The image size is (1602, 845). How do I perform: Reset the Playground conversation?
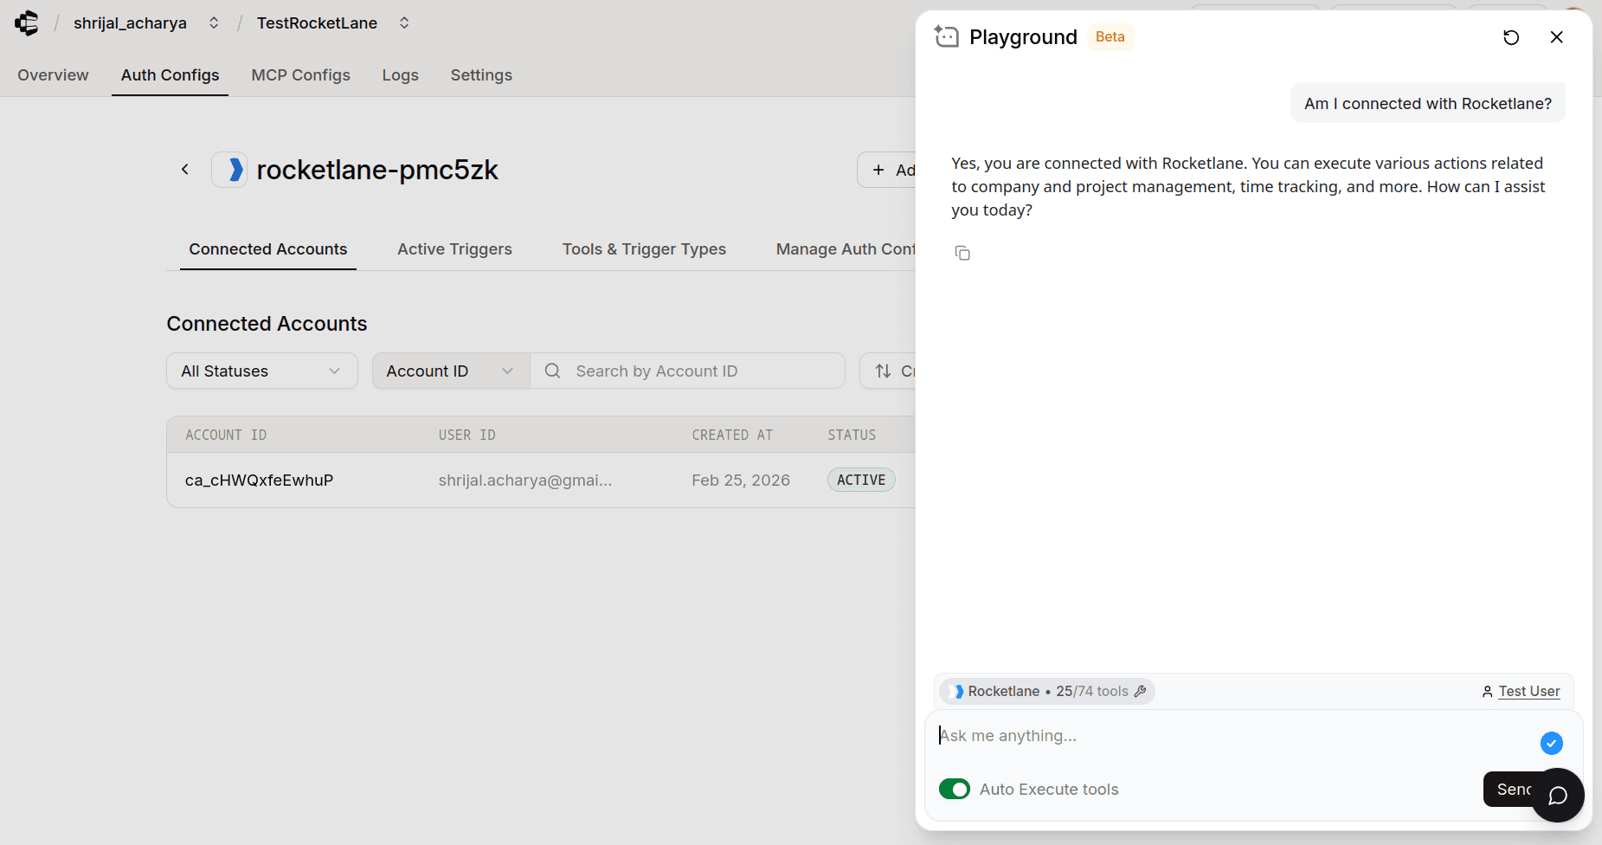click(1511, 37)
